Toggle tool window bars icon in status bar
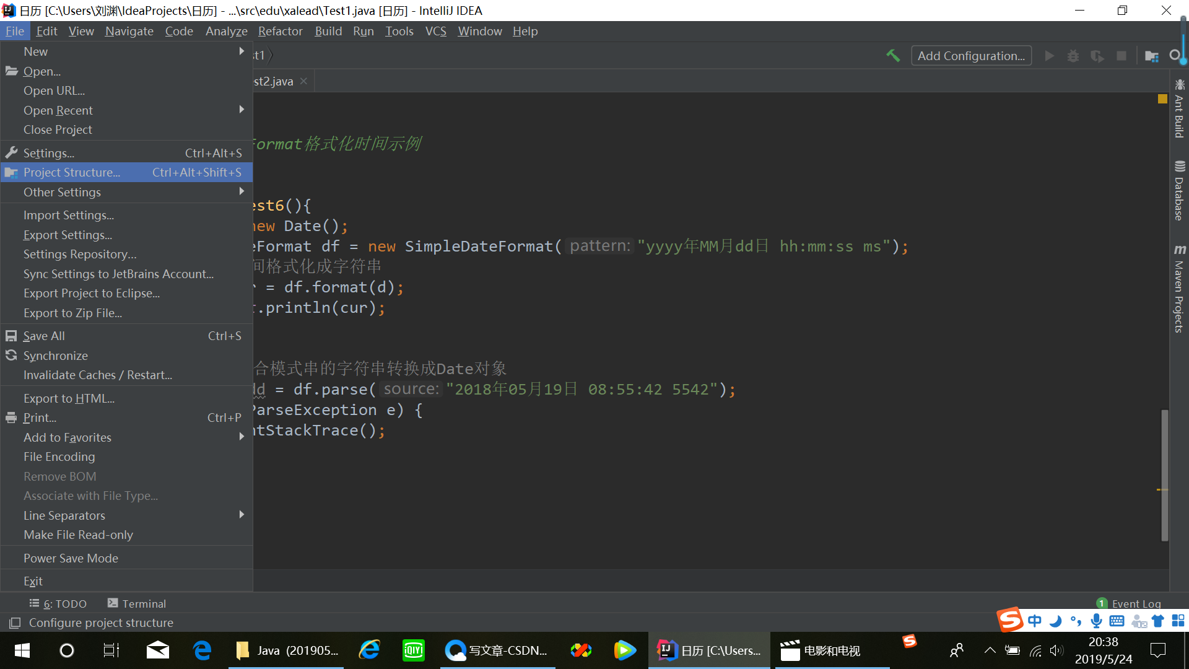Screen dimensions: 1189x669 pos(15,623)
